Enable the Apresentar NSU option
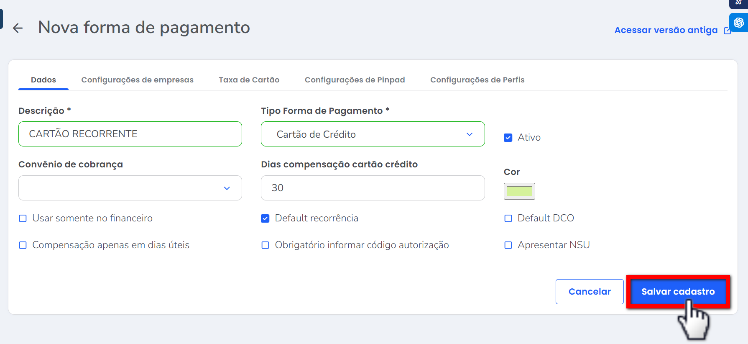Screen dimensions: 748x344 (508, 245)
